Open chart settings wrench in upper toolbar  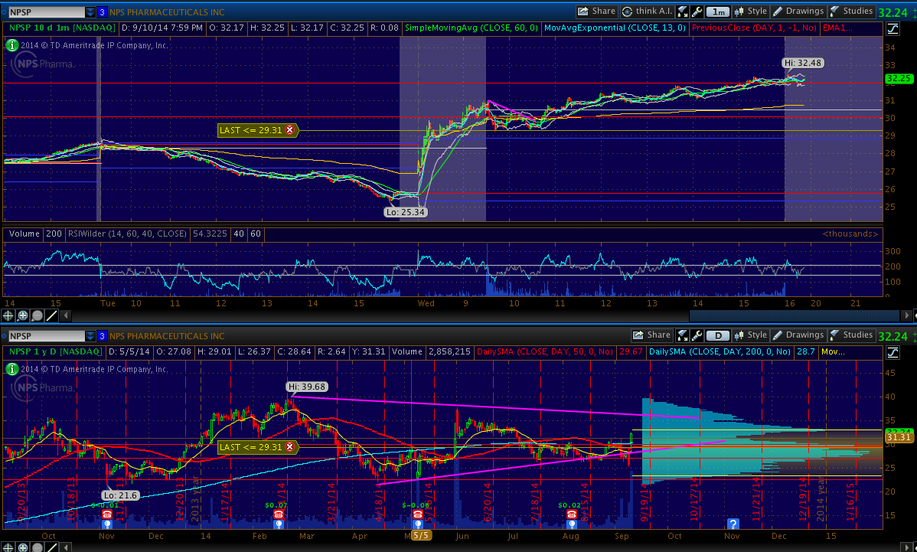[697, 11]
